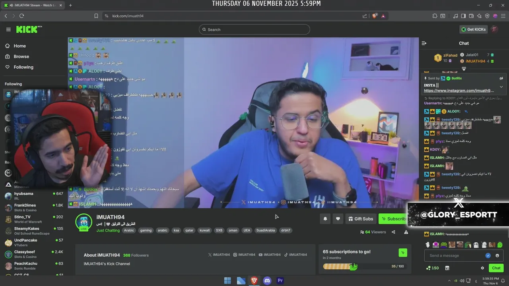Viewport: 509px width, 286px height.
Task: Click the green Subscribe button
Action: tap(393, 218)
